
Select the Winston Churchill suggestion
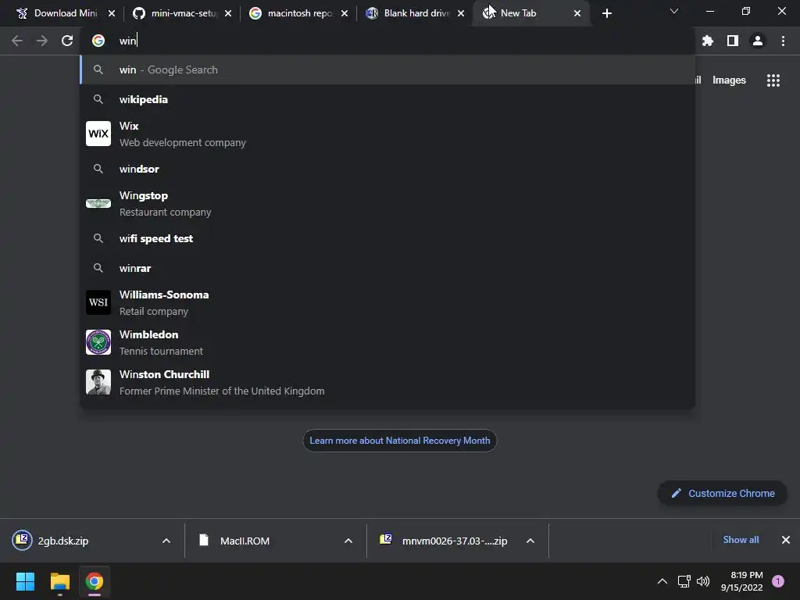click(x=387, y=382)
